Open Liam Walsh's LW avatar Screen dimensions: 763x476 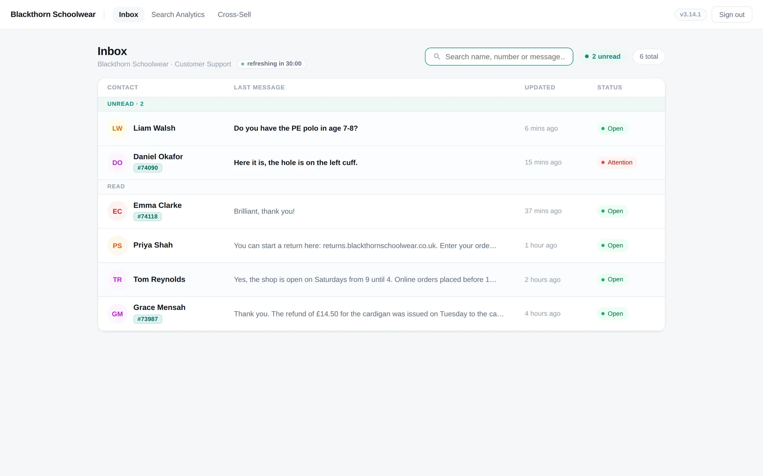118,128
